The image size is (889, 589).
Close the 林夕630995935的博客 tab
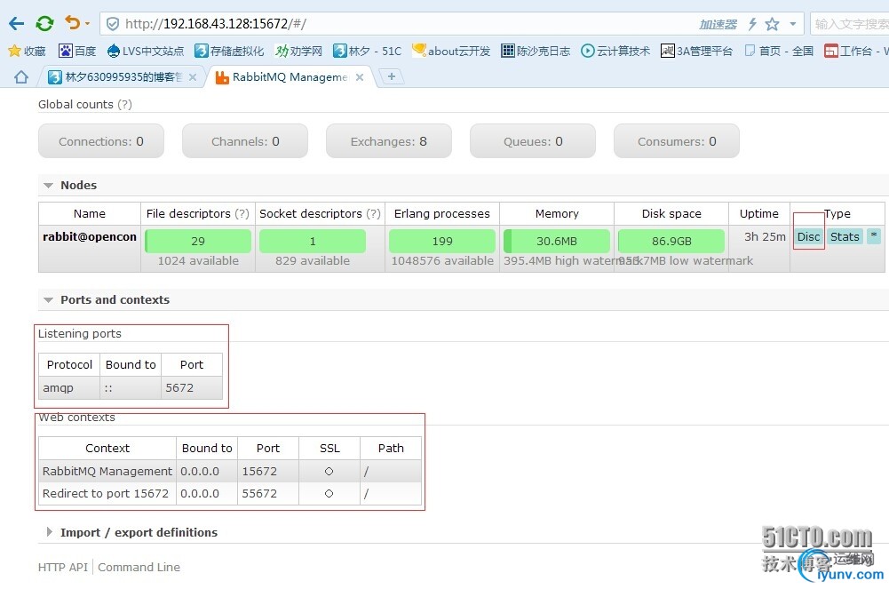193,77
